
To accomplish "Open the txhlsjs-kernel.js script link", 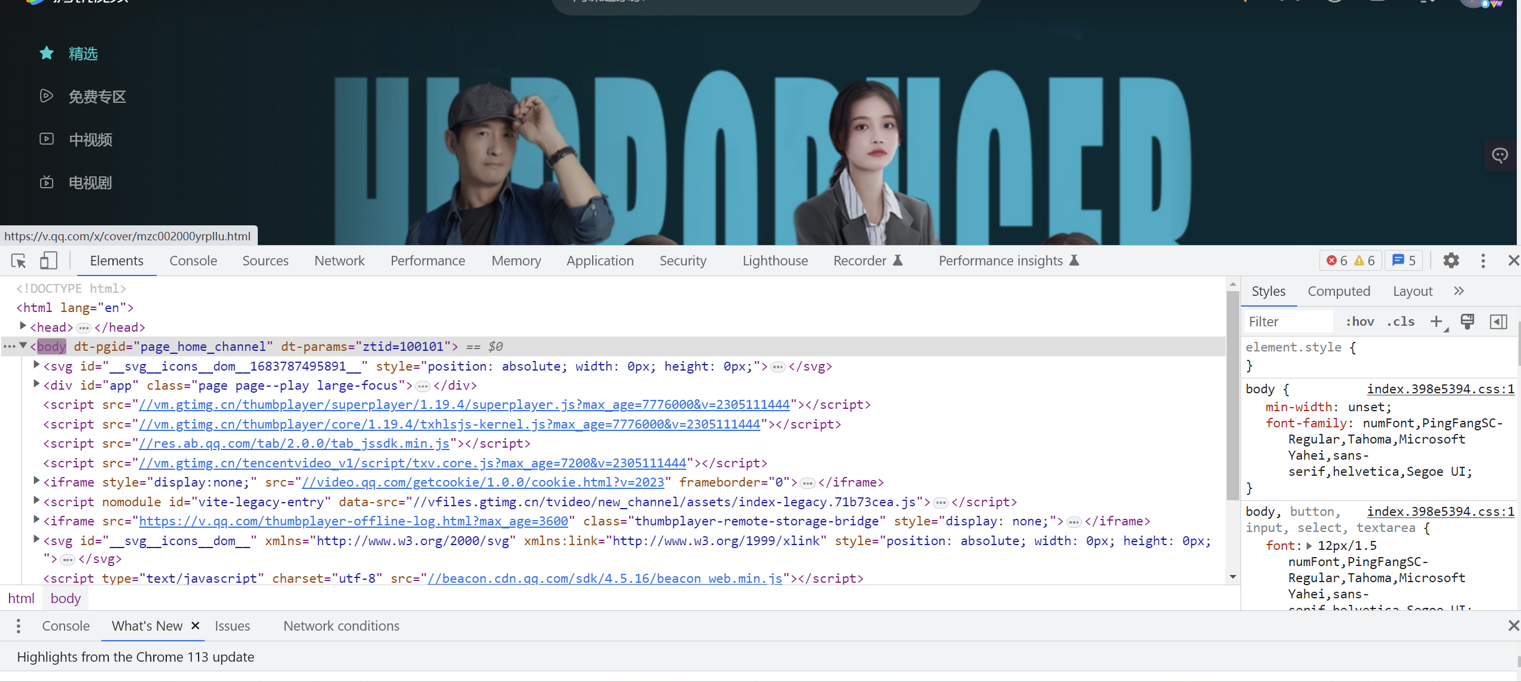I will 449,424.
